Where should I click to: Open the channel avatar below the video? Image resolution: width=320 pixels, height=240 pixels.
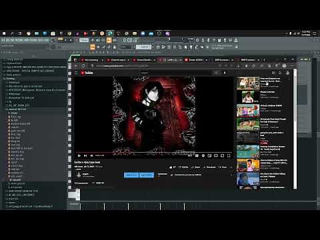[79, 175]
